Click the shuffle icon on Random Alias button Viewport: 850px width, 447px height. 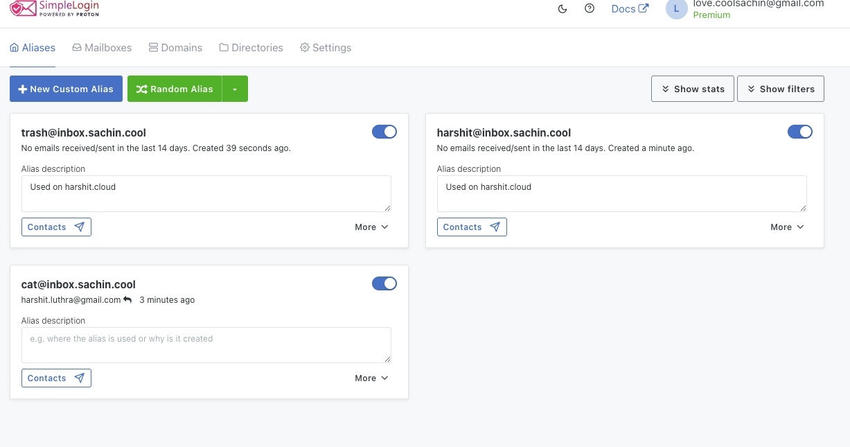[141, 89]
